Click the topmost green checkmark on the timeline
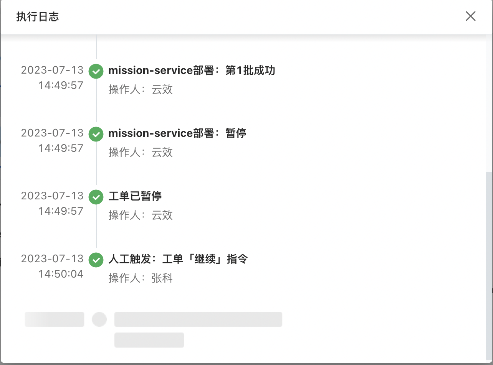Screen dimensions: 493x365 point(96,71)
